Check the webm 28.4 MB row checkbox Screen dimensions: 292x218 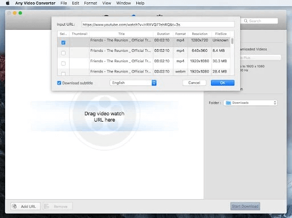(x=63, y=74)
